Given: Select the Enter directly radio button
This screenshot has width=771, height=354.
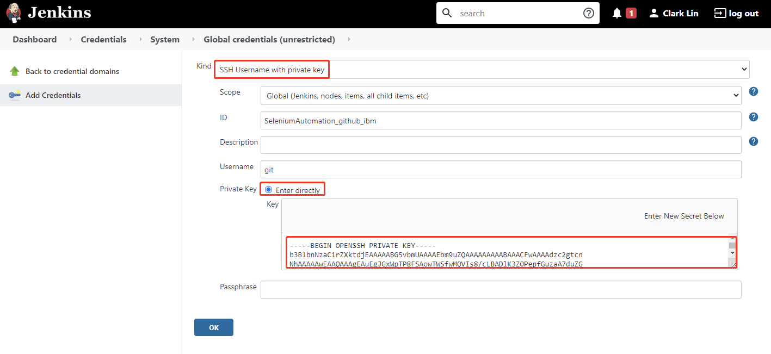Looking at the screenshot, I should tap(268, 190).
